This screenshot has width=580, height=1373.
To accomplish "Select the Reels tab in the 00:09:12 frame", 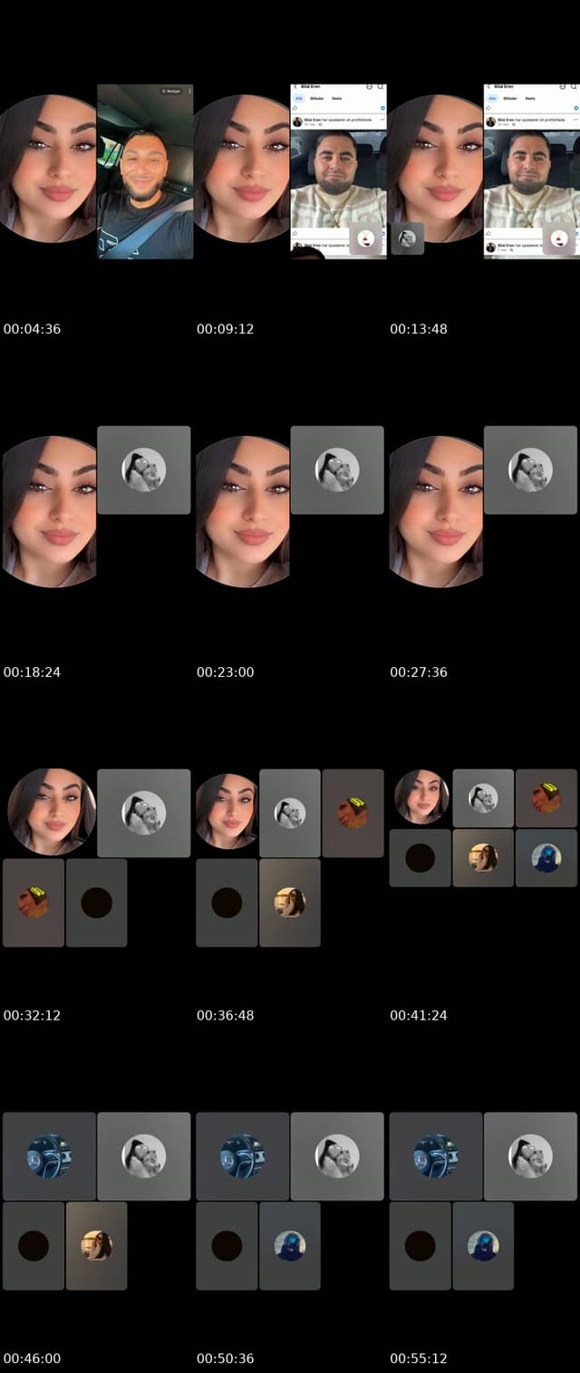I will [336, 97].
